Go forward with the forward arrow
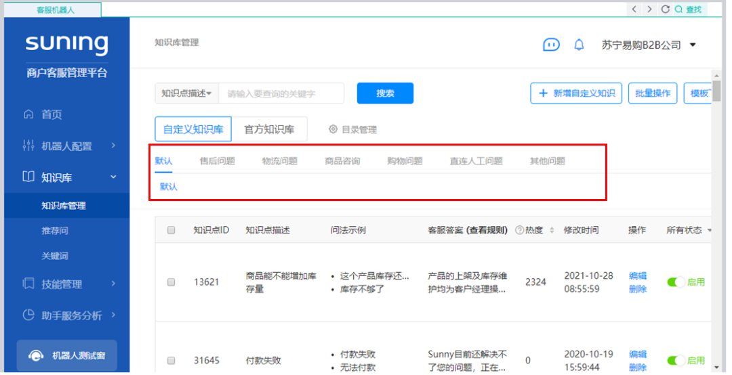The width and height of the screenshot is (732, 375). (x=649, y=9)
